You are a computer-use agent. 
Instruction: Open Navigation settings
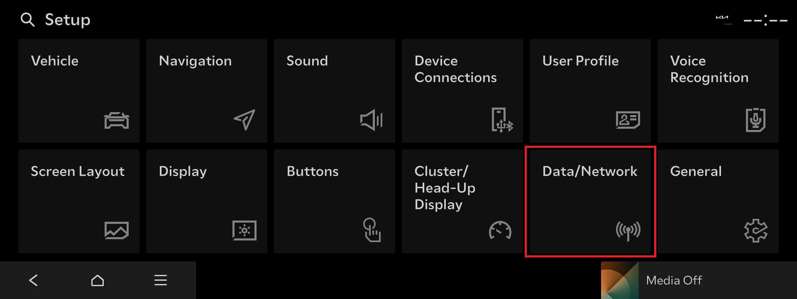click(x=207, y=91)
